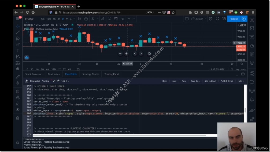
Task: Toggle stay in drawing mode pencil-lock
Action: click(18, 97)
